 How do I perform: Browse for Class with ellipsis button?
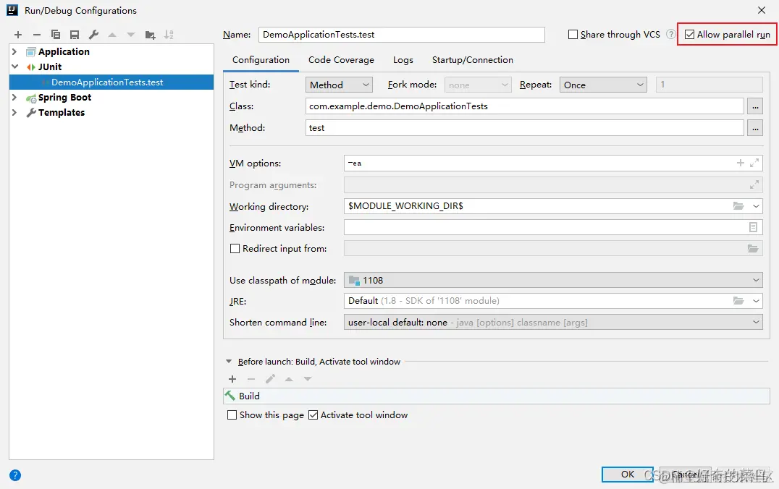point(755,106)
